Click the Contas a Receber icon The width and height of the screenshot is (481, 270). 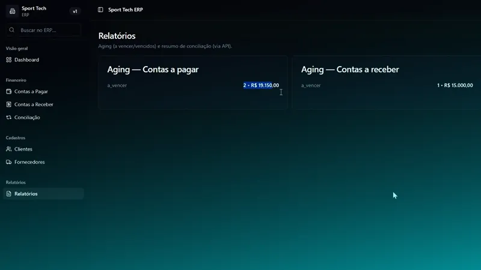[x=8, y=104]
